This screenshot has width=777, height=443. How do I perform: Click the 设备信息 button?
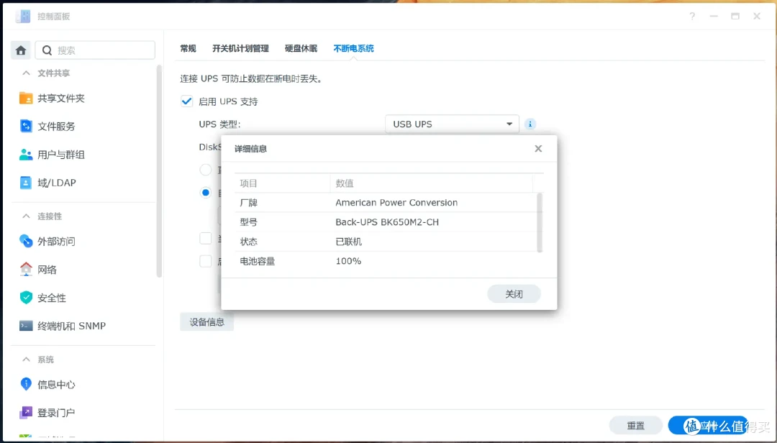click(x=206, y=322)
